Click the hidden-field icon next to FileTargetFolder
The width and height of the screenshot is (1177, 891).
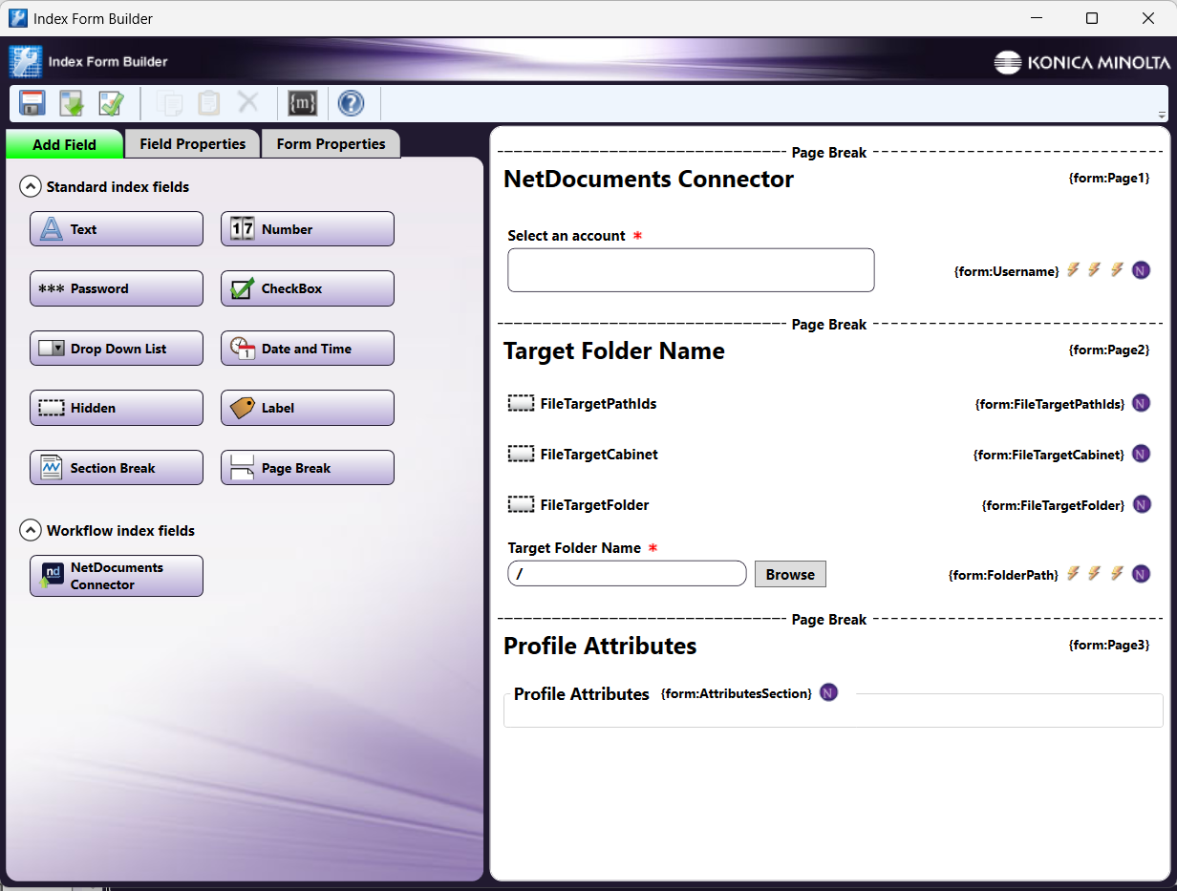click(x=521, y=504)
